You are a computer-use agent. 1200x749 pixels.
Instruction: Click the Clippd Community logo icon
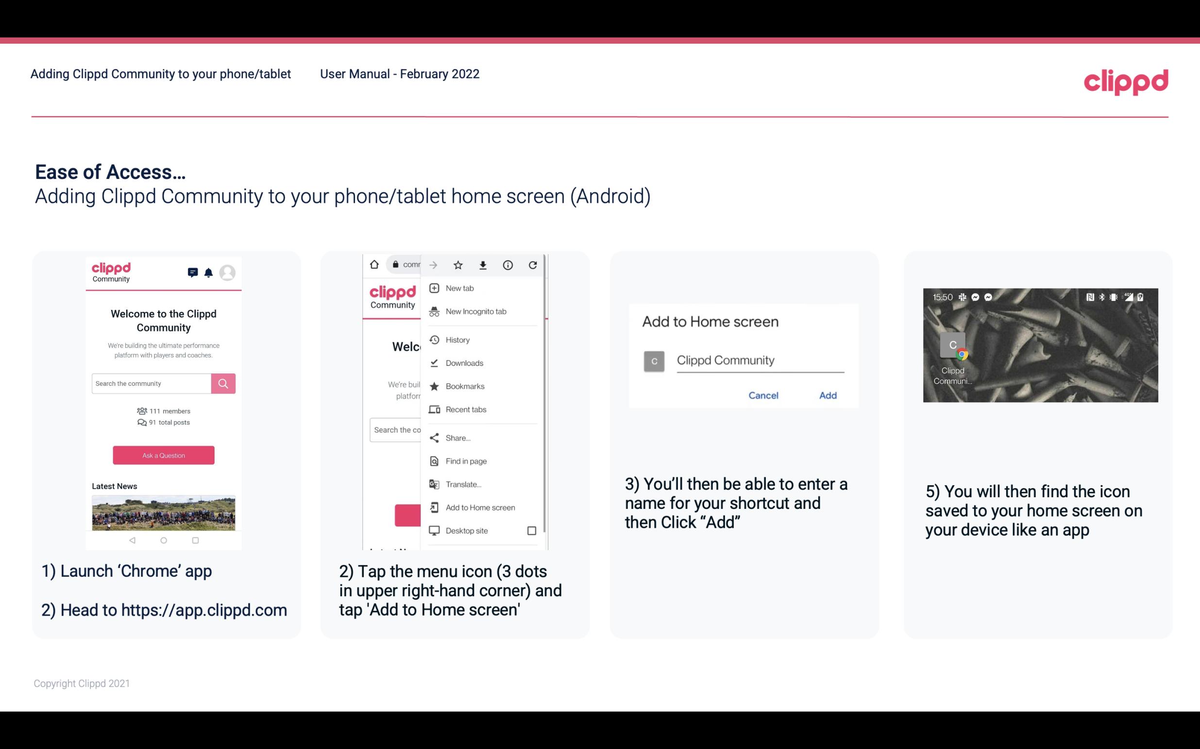click(x=111, y=271)
